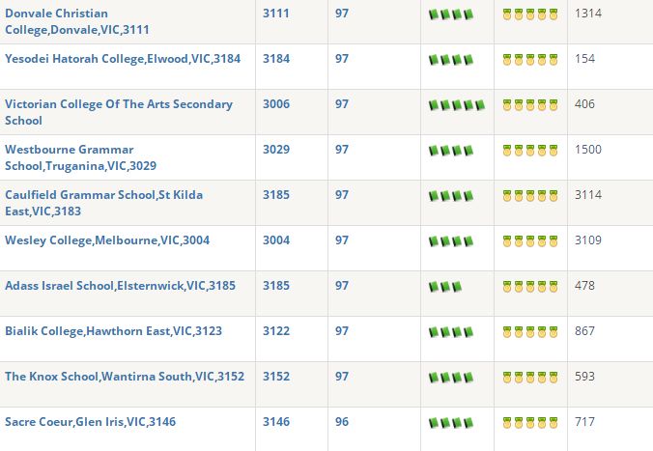This screenshot has width=653, height=451.
Task: Click green book rating icons for Caulfield Grammar
Action: tap(451, 196)
